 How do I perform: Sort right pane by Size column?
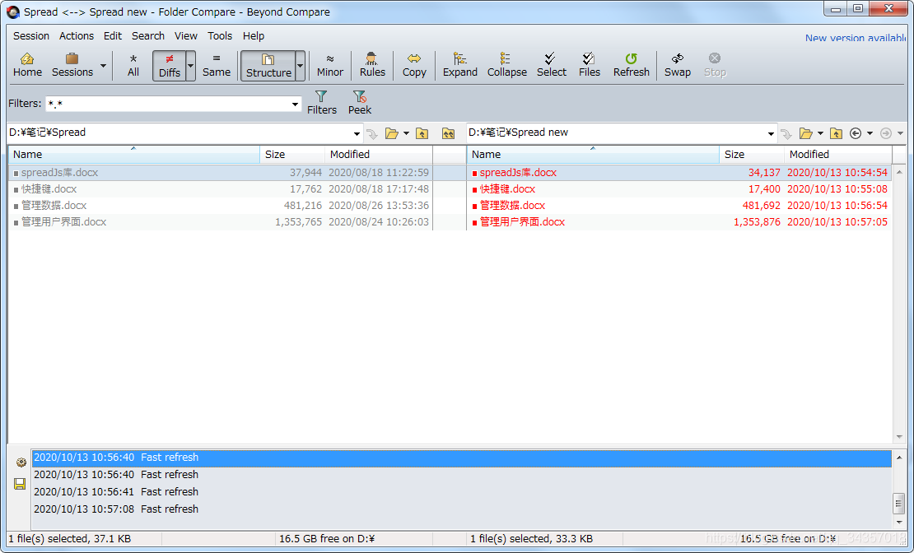752,155
